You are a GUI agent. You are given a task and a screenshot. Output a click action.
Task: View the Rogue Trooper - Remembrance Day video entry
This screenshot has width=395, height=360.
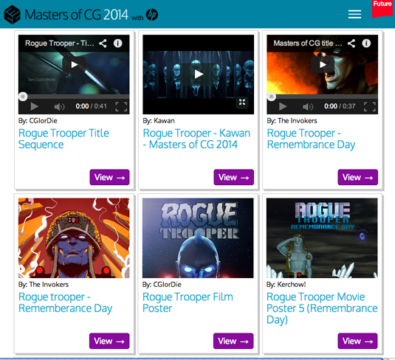(x=358, y=177)
